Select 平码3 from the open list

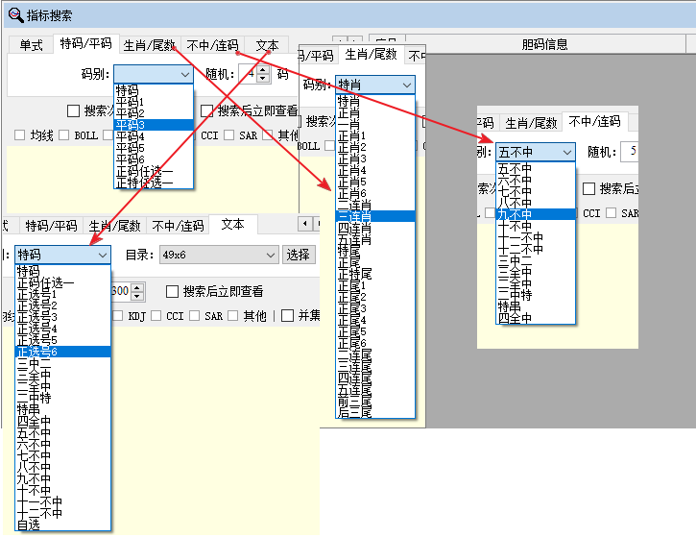point(131,124)
